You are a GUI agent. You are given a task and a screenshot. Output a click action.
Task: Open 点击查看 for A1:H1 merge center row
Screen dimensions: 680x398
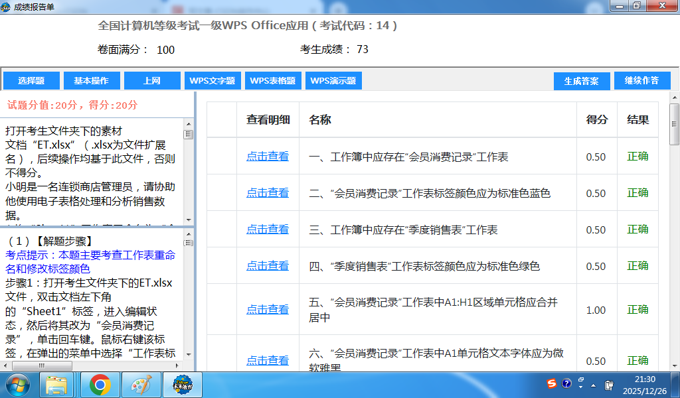(268, 309)
